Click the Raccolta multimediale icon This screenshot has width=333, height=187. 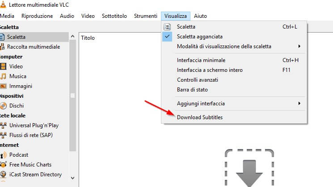(2, 47)
